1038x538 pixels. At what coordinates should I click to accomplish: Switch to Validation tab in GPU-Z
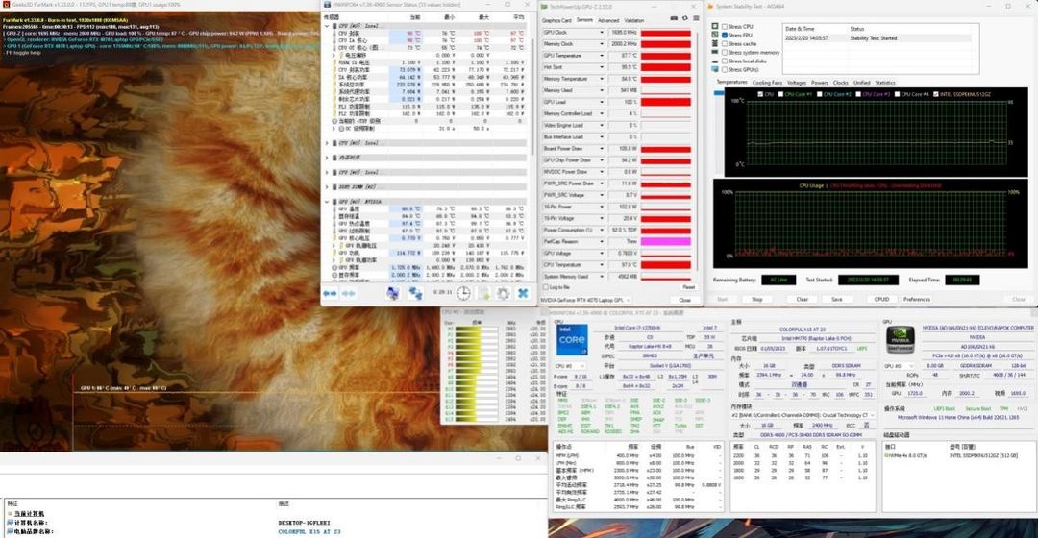click(634, 20)
